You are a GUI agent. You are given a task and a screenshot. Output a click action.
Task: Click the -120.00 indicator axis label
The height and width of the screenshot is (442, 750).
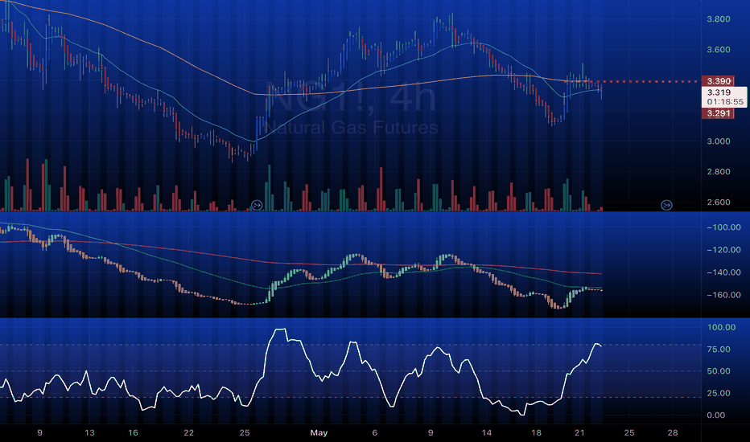pos(723,250)
